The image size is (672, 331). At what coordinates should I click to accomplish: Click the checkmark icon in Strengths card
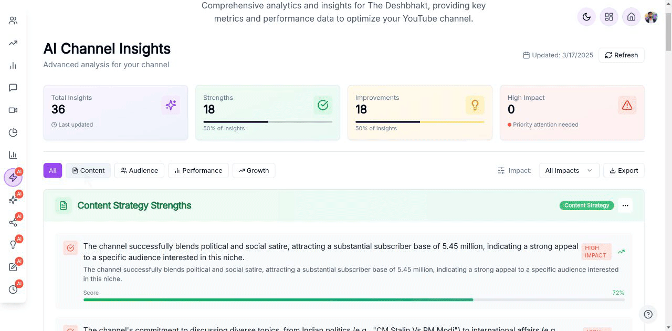click(x=323, y=105)
